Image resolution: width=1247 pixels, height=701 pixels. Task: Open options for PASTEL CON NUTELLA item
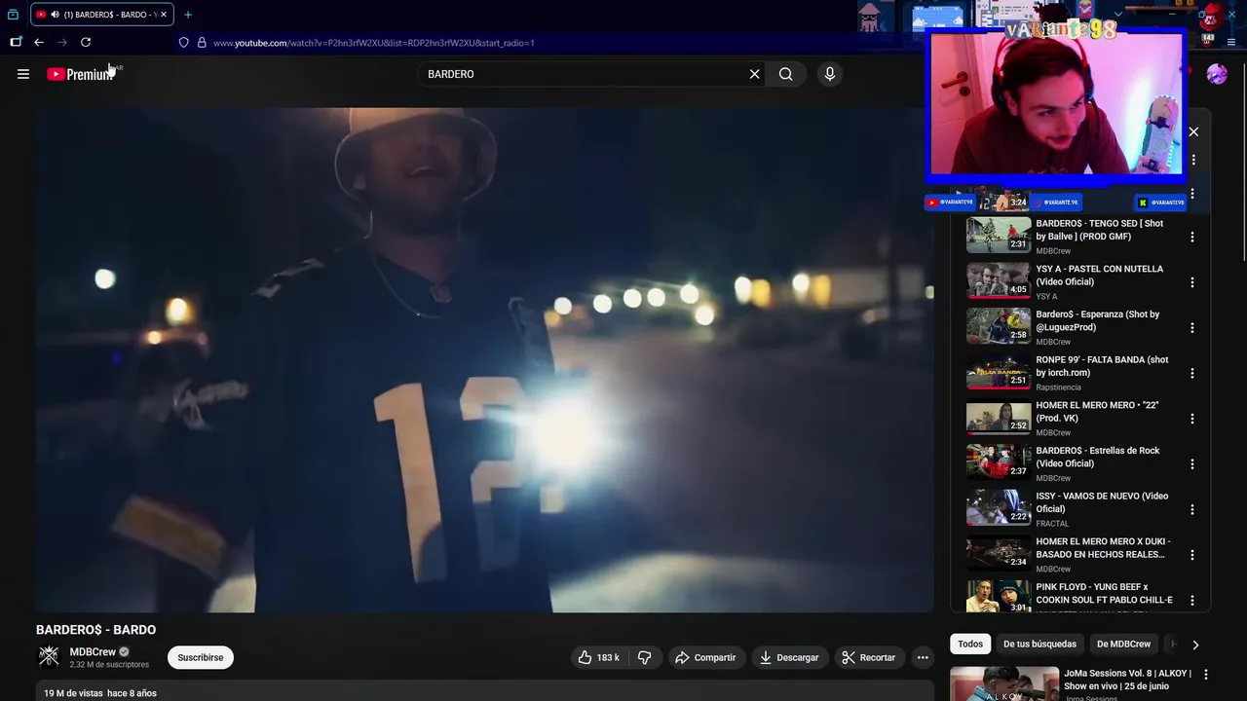pyautogui.click(x=1192, y=282)
